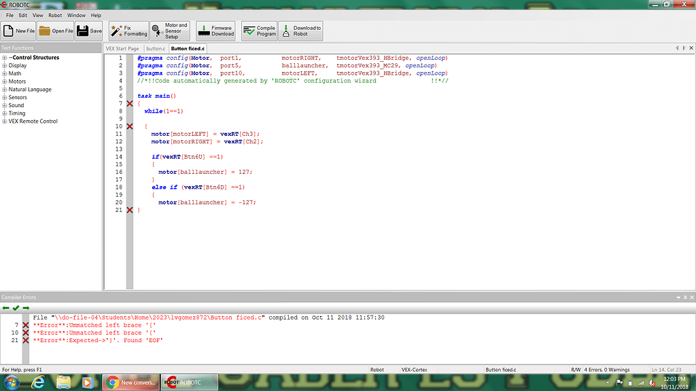Image resolution: width=696 pixels, height=391 pixels.
Task: Click the red error marker on line 7
Action: (x=130, y=104)
